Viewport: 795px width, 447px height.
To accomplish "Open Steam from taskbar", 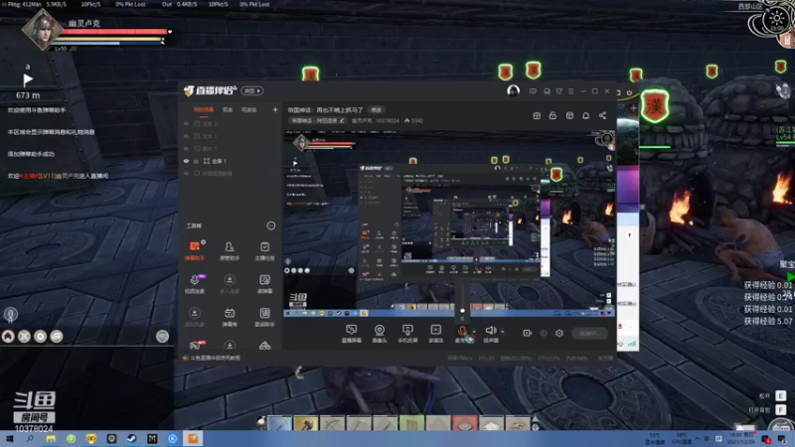I will (x=132, y=438).
